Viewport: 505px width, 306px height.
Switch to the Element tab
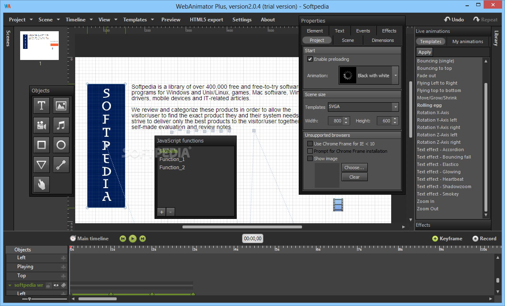[315, 31]
